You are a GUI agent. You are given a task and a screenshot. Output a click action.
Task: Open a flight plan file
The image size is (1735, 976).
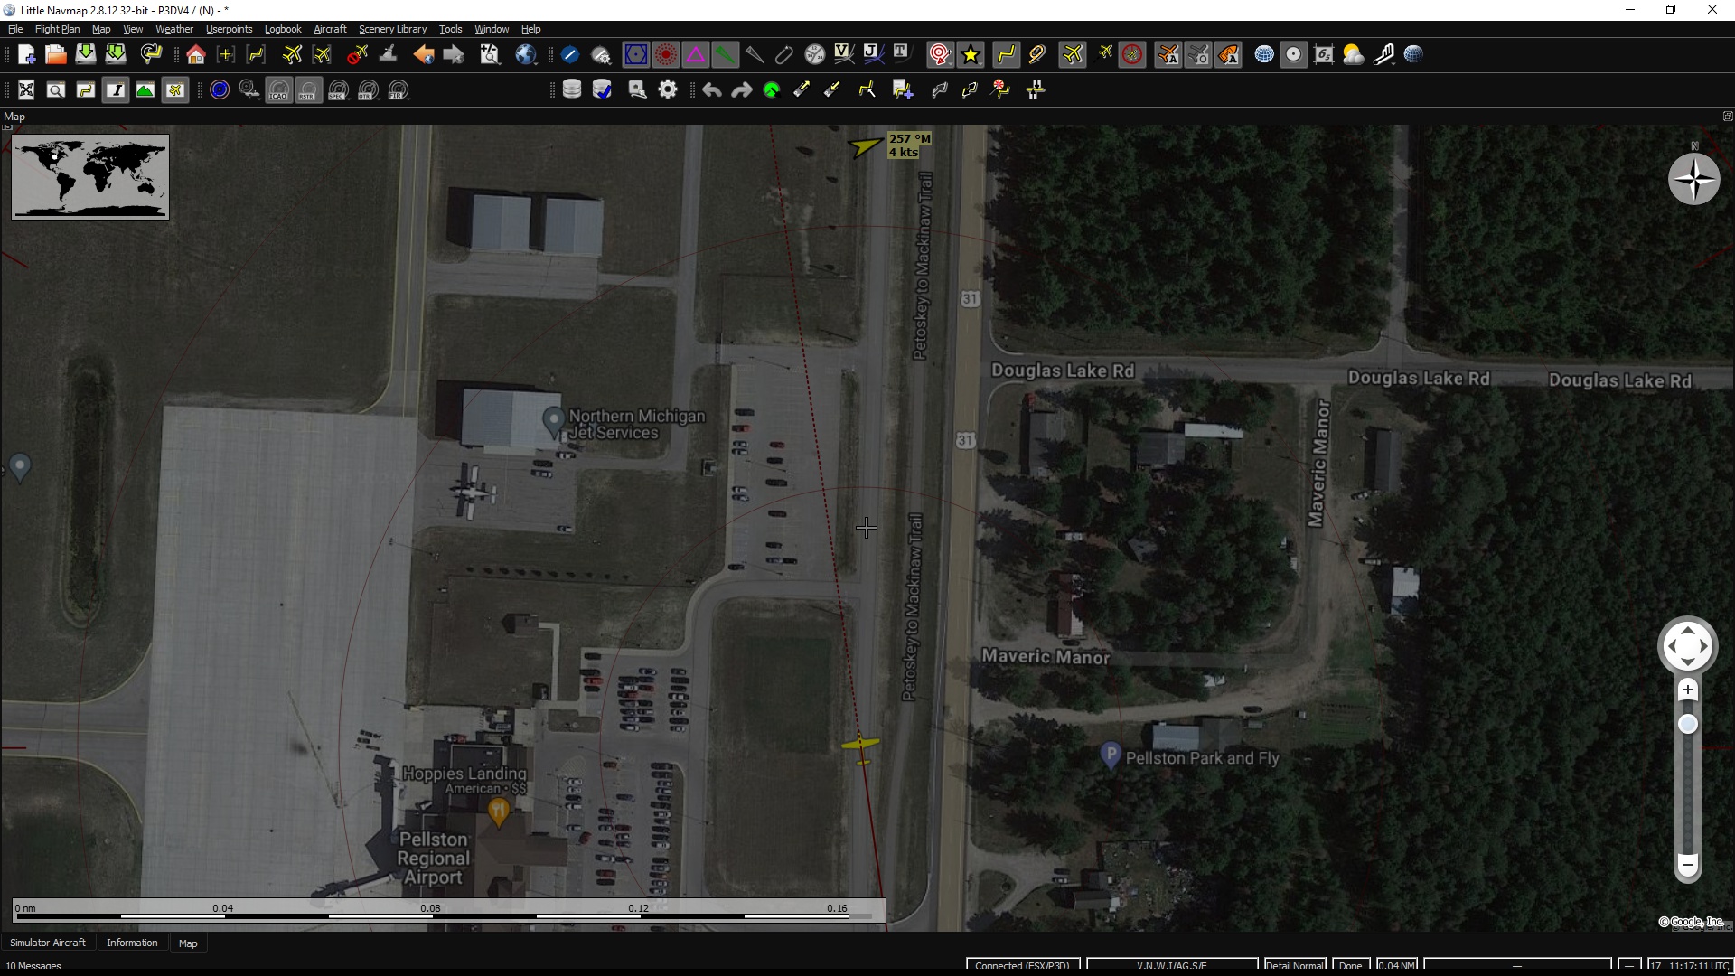tap(56, 55)
